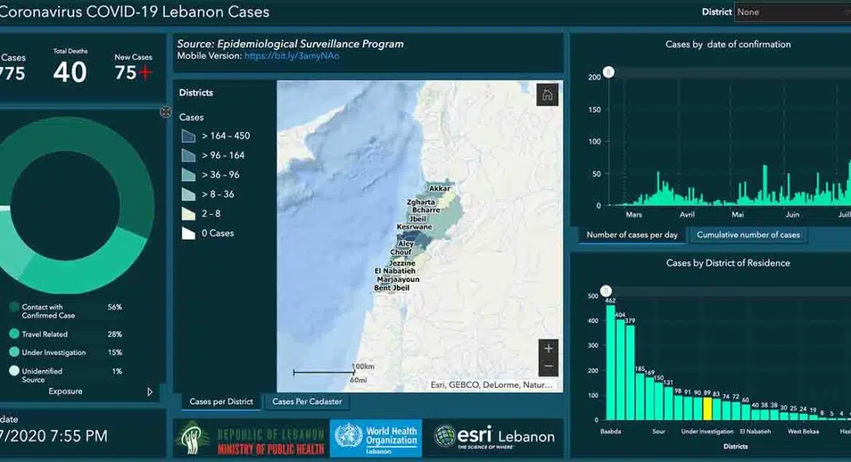This screenshot has width=851, height=462.
Task: Click the Ministry of Public Health logo
Action: click(250, 439)
